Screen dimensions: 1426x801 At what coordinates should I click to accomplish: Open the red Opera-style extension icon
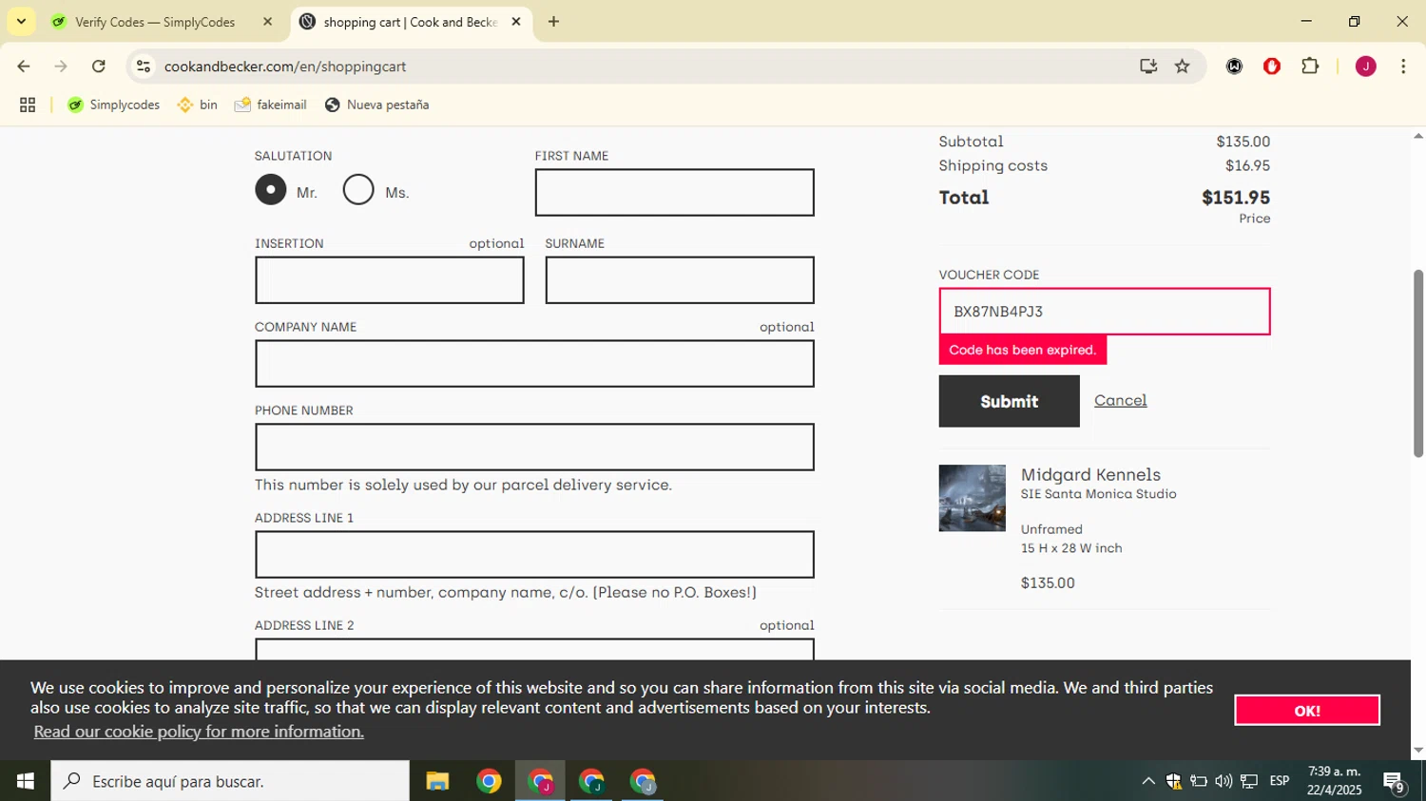(1272, 67)
